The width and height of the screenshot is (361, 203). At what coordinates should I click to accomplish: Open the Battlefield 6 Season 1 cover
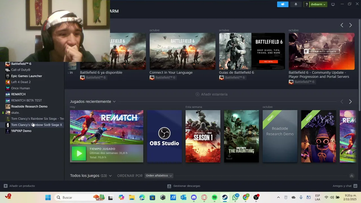click(203, 136)
